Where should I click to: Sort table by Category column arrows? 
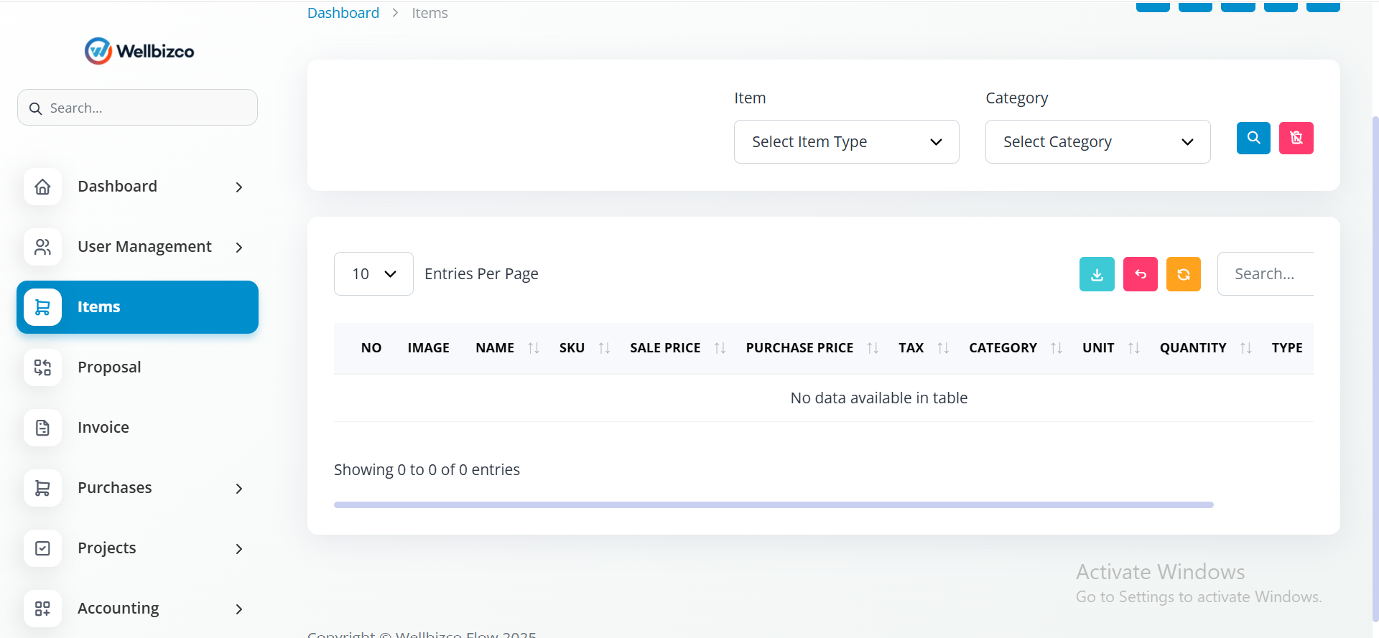tap(1057, 348)
